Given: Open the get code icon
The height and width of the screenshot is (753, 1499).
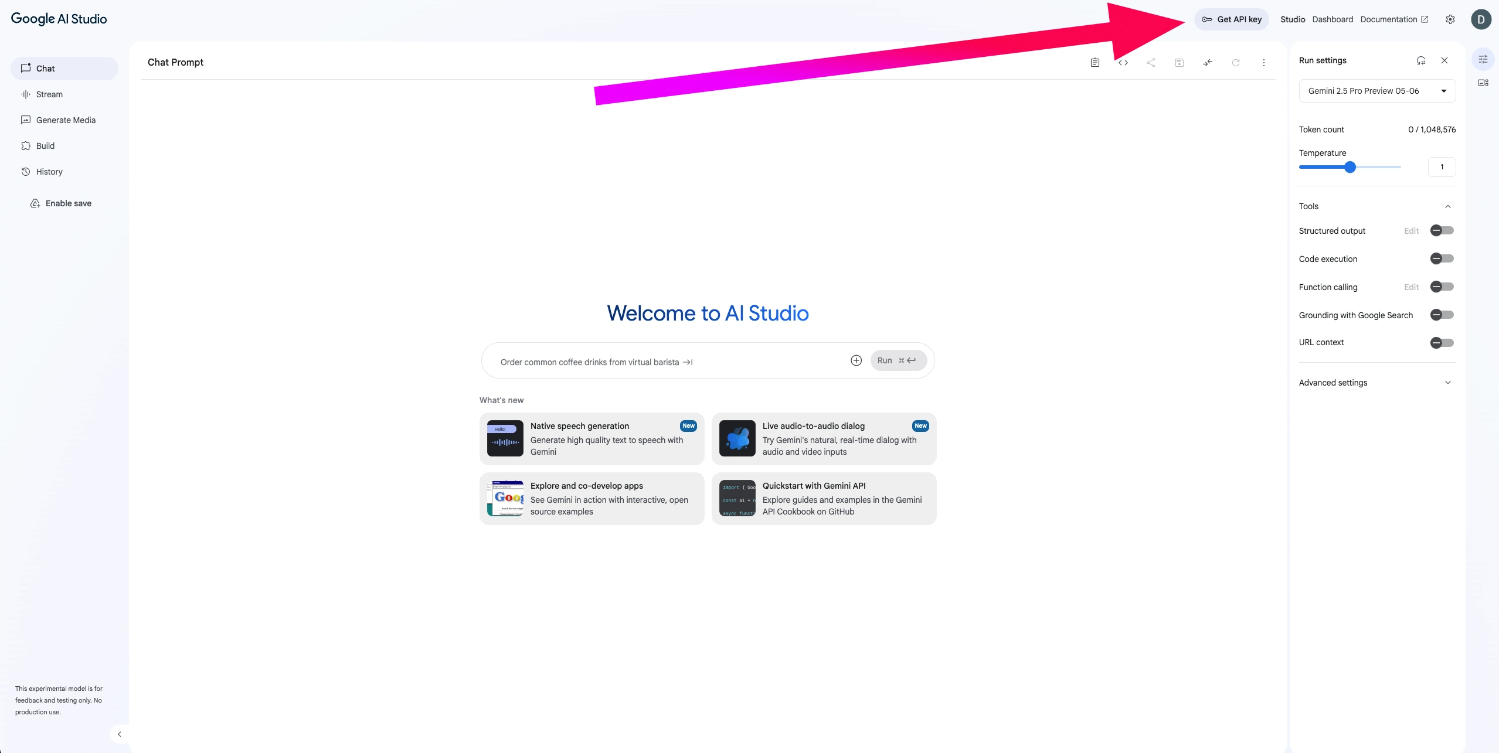Looking at the screenshot, I should click(1123, 63).
